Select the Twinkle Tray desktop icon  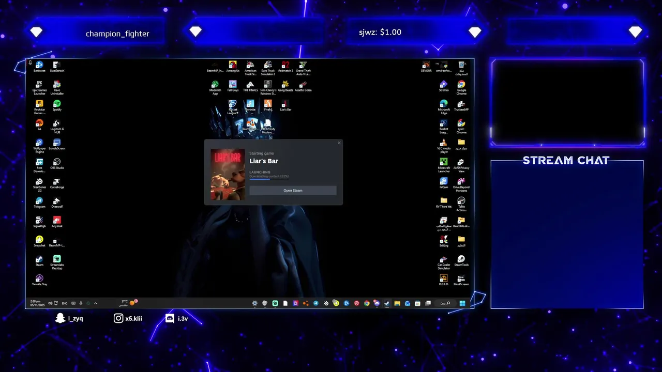pyautogui.click(x=39, y=280)
